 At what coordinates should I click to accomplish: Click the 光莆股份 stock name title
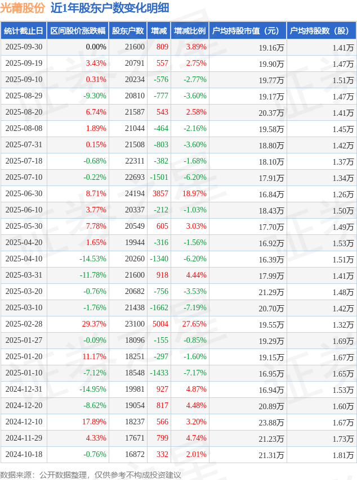23,8
